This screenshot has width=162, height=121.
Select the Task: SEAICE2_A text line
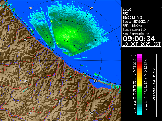pyautogui.click(x=136, y=22)
